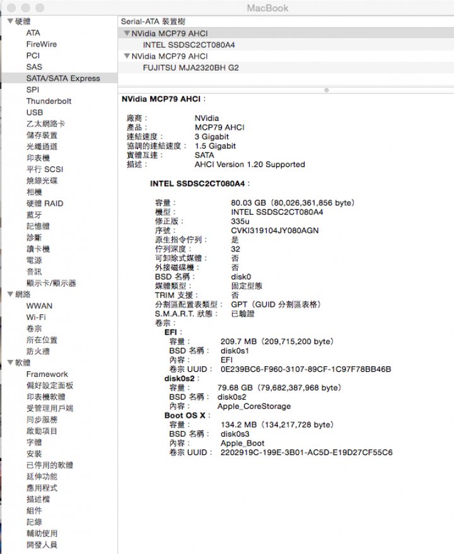Click serial number CVKI319104JY080AGN

pos(275,231)
